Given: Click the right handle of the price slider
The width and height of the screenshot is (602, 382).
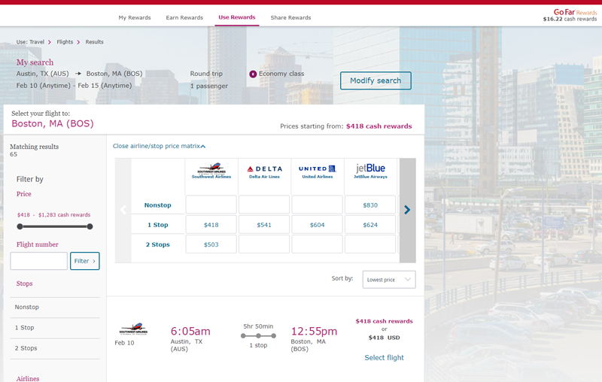Looking at the screenshot, I should coord(90,226).
